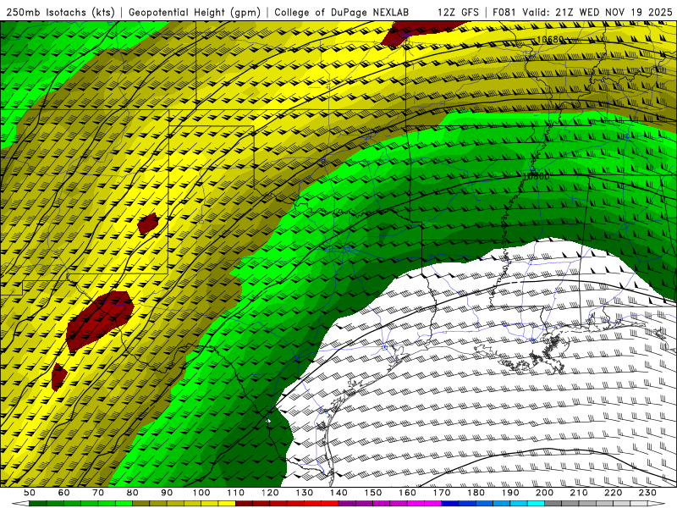Click the 150 value on color scale
This screenshot has height=508, width=677.
[373, 493]
